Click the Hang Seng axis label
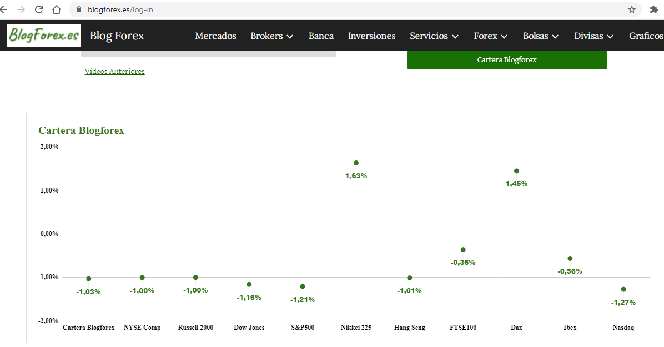 point(410,328)
